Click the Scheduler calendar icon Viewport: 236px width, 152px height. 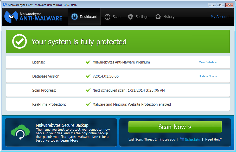182,139
